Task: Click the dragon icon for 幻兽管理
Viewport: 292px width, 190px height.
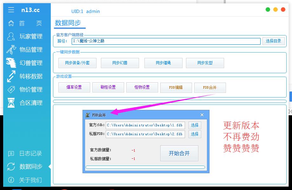Action: [11, 63]
